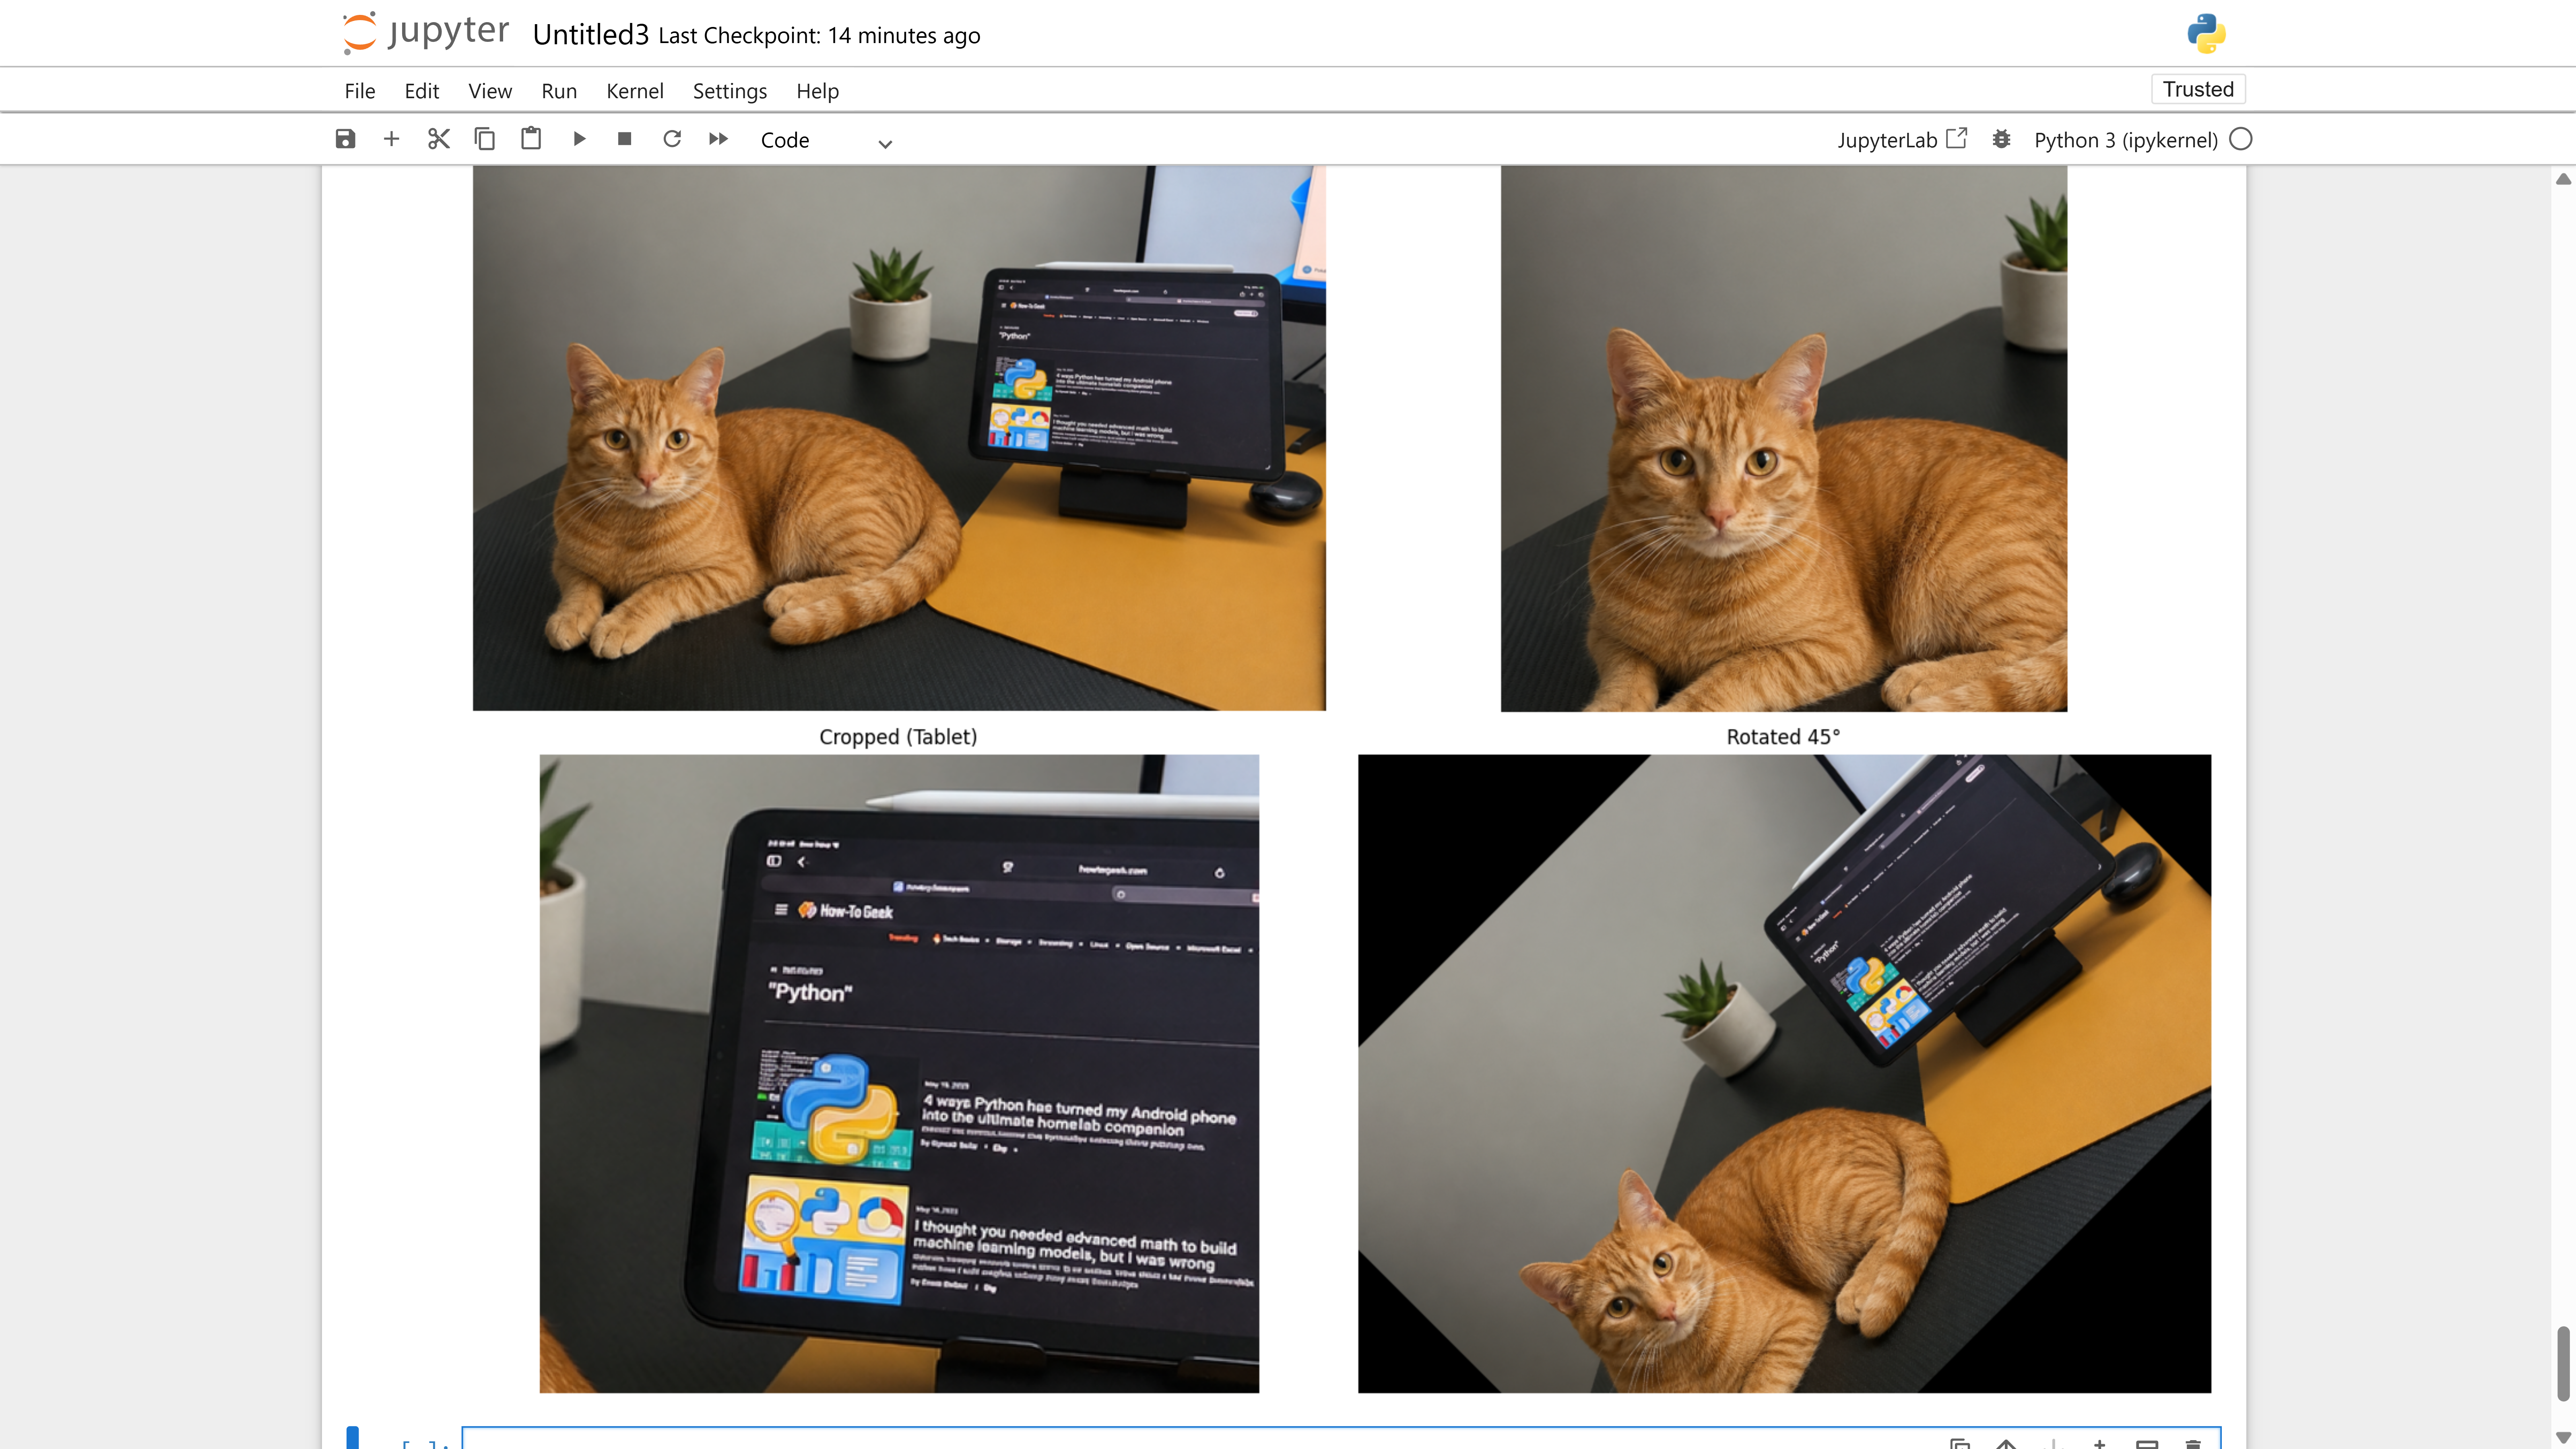Click the Python logo in the header
The width and height of the screenshot is (2576, 1449).
[2206, 33]
